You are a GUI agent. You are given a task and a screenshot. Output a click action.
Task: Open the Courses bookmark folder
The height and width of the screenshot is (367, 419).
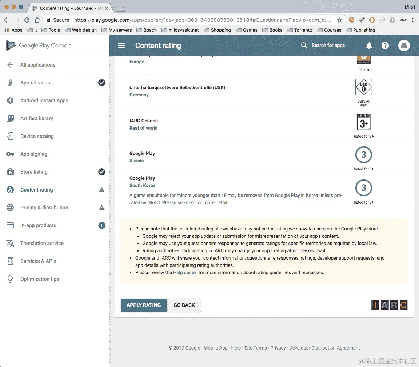[x=329, y=30]
